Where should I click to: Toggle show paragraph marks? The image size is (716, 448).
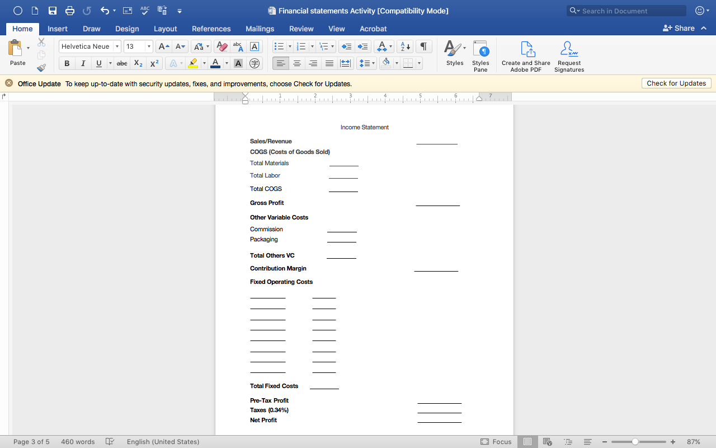point(424,46)
